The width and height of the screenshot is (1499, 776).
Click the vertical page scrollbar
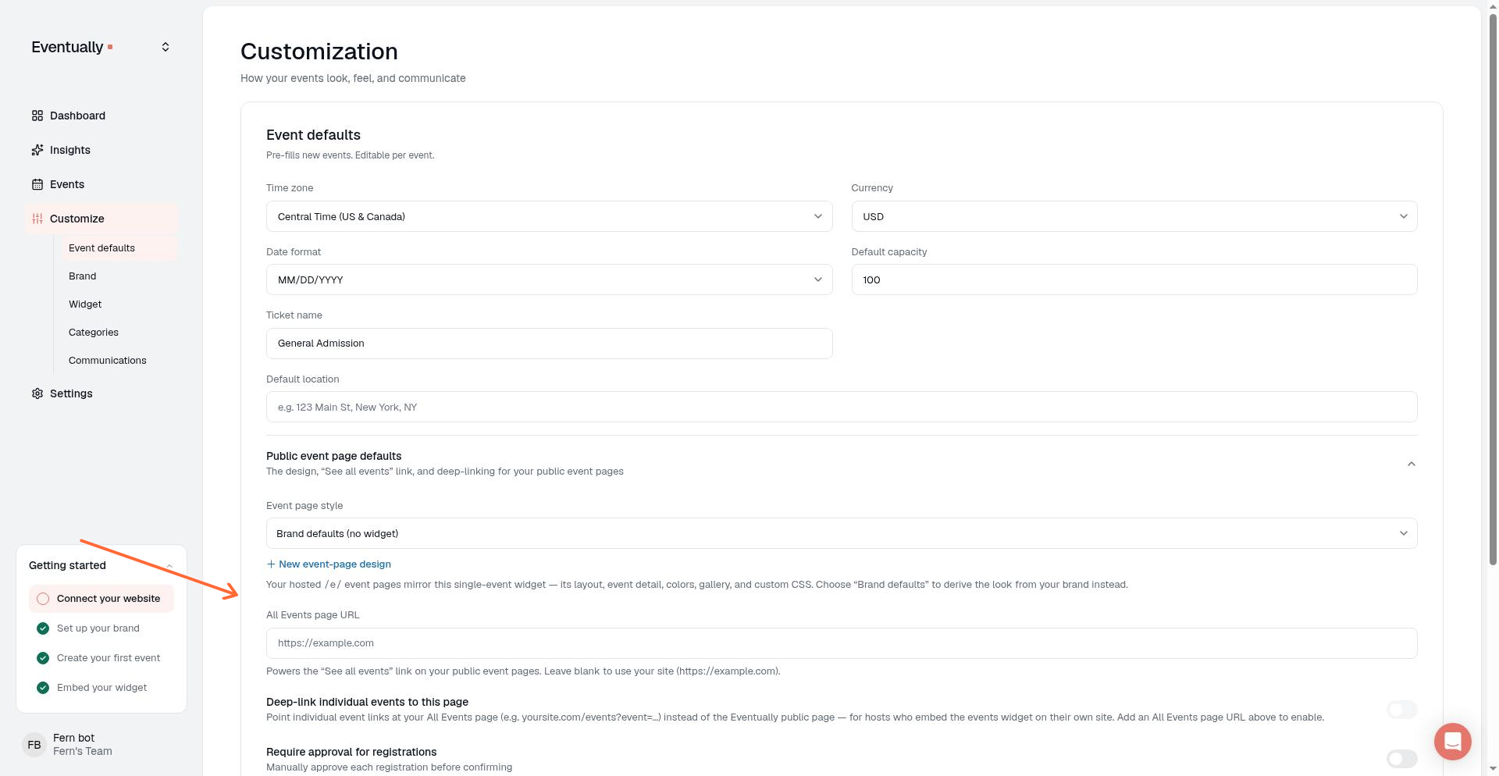(x=1493, y=289)
